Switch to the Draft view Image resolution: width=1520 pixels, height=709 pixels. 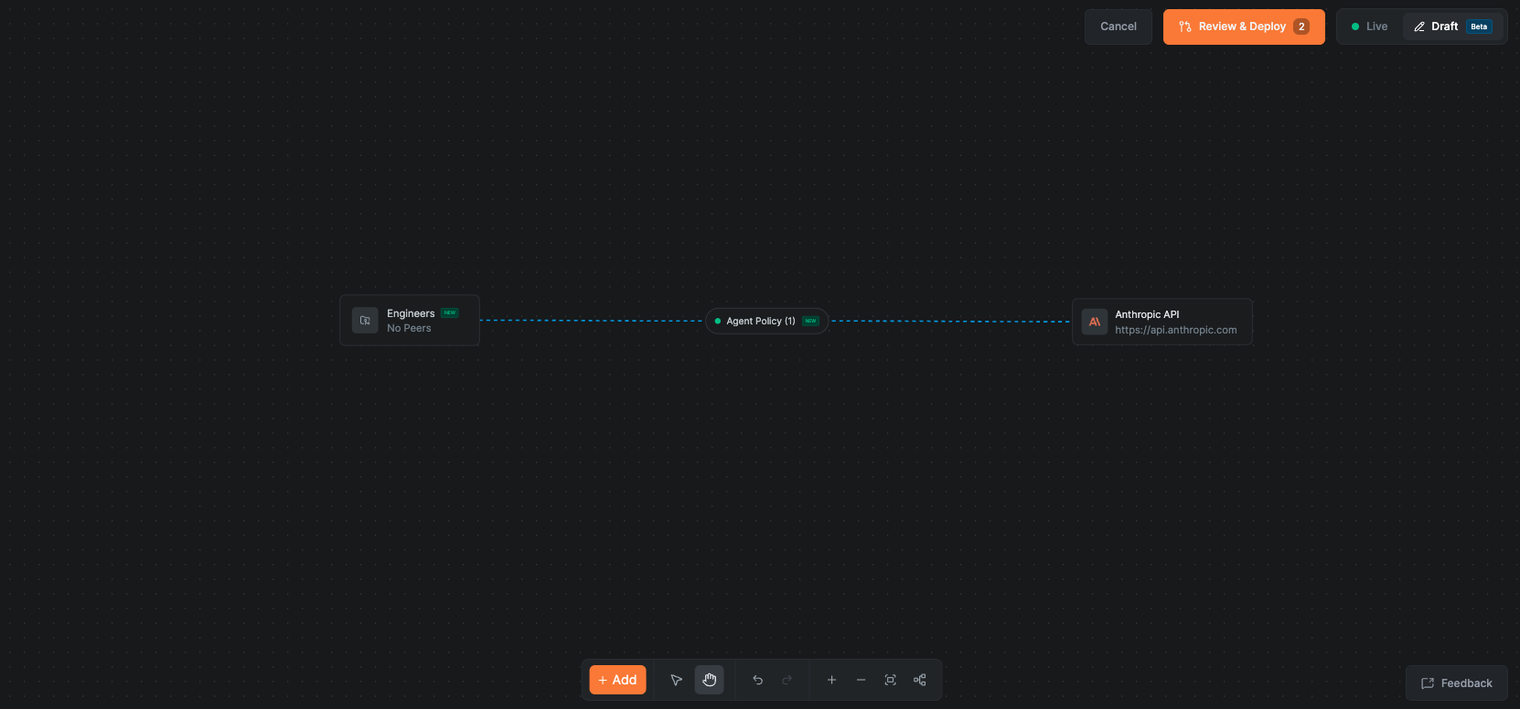(x=1452, y=26)
